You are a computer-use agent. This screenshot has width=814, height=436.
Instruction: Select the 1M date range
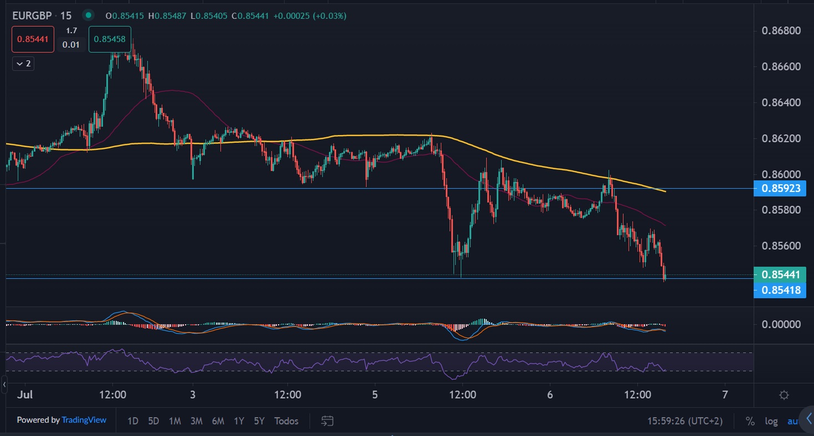tap(174, 421)
